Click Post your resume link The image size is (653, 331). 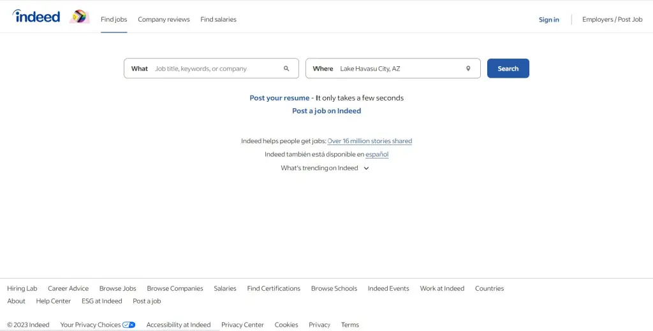pos(279,98)
